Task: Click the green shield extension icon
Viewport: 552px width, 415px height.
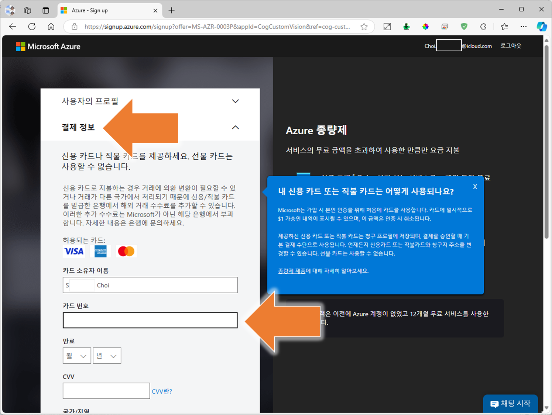Action: tap(464, 27)
